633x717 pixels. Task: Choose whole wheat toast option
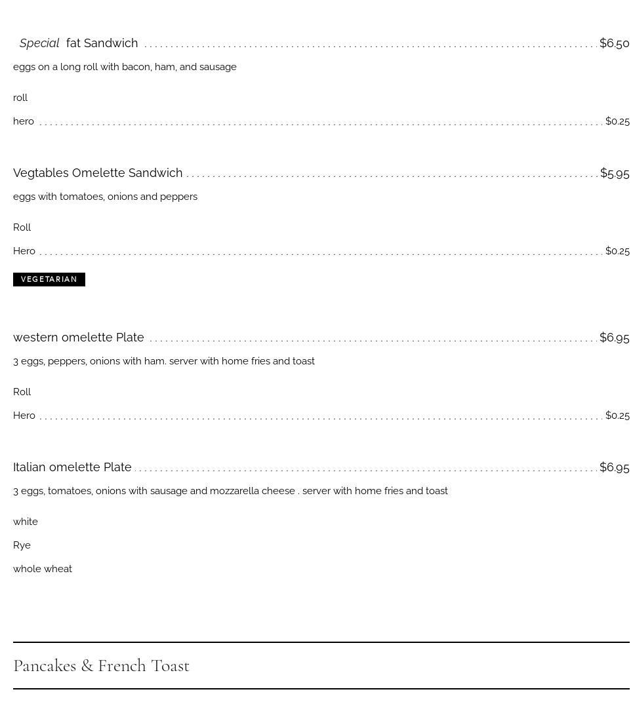pos(43,569)
